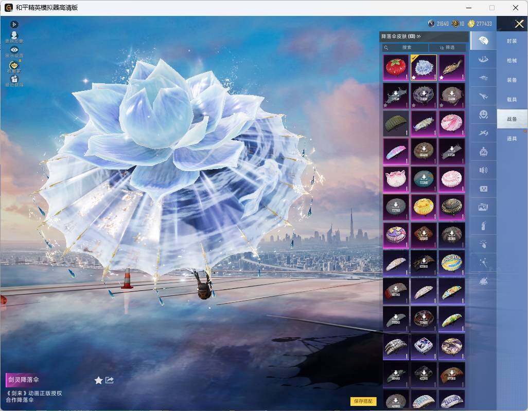Open the helicopter skin category icon
Image resolution: width=528 pixels, height=411 pixels.
[x=483, y=78]
